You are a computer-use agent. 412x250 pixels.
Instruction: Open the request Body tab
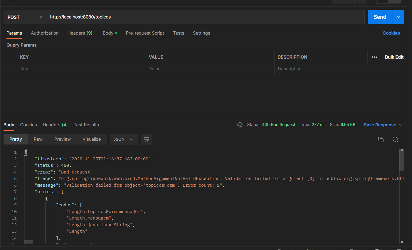[110, 33]
